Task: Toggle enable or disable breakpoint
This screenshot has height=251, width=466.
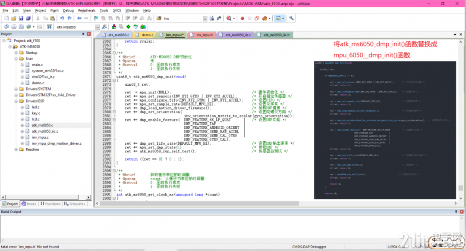Action: [250, 19]
